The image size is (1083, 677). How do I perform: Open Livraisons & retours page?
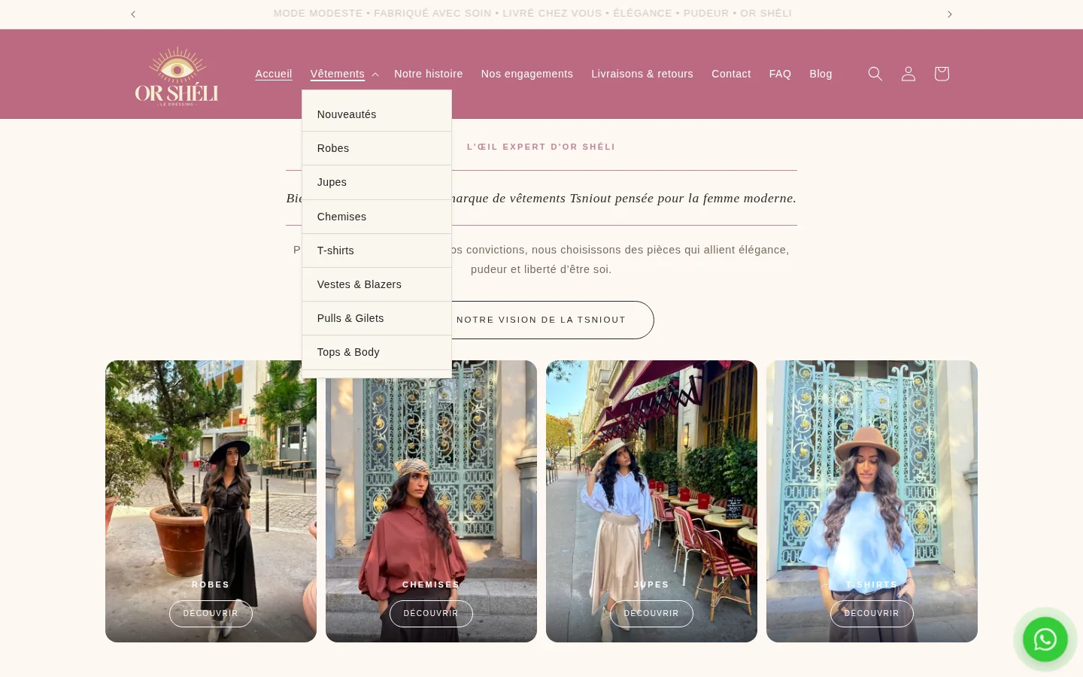(642, 74)
